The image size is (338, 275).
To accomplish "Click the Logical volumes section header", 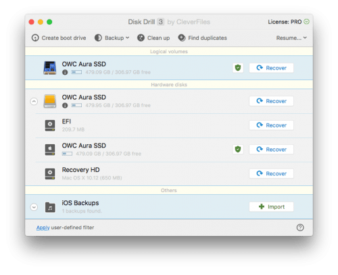I will click(x=169, y=51).
